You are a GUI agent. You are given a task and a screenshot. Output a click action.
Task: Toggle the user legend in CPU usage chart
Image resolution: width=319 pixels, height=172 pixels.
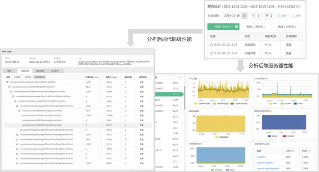273,104
